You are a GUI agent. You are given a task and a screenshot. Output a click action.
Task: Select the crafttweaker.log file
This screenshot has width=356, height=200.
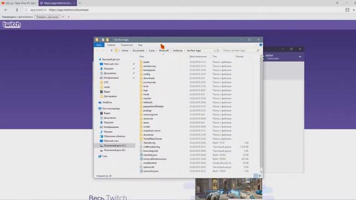click(x=151, y=147)
